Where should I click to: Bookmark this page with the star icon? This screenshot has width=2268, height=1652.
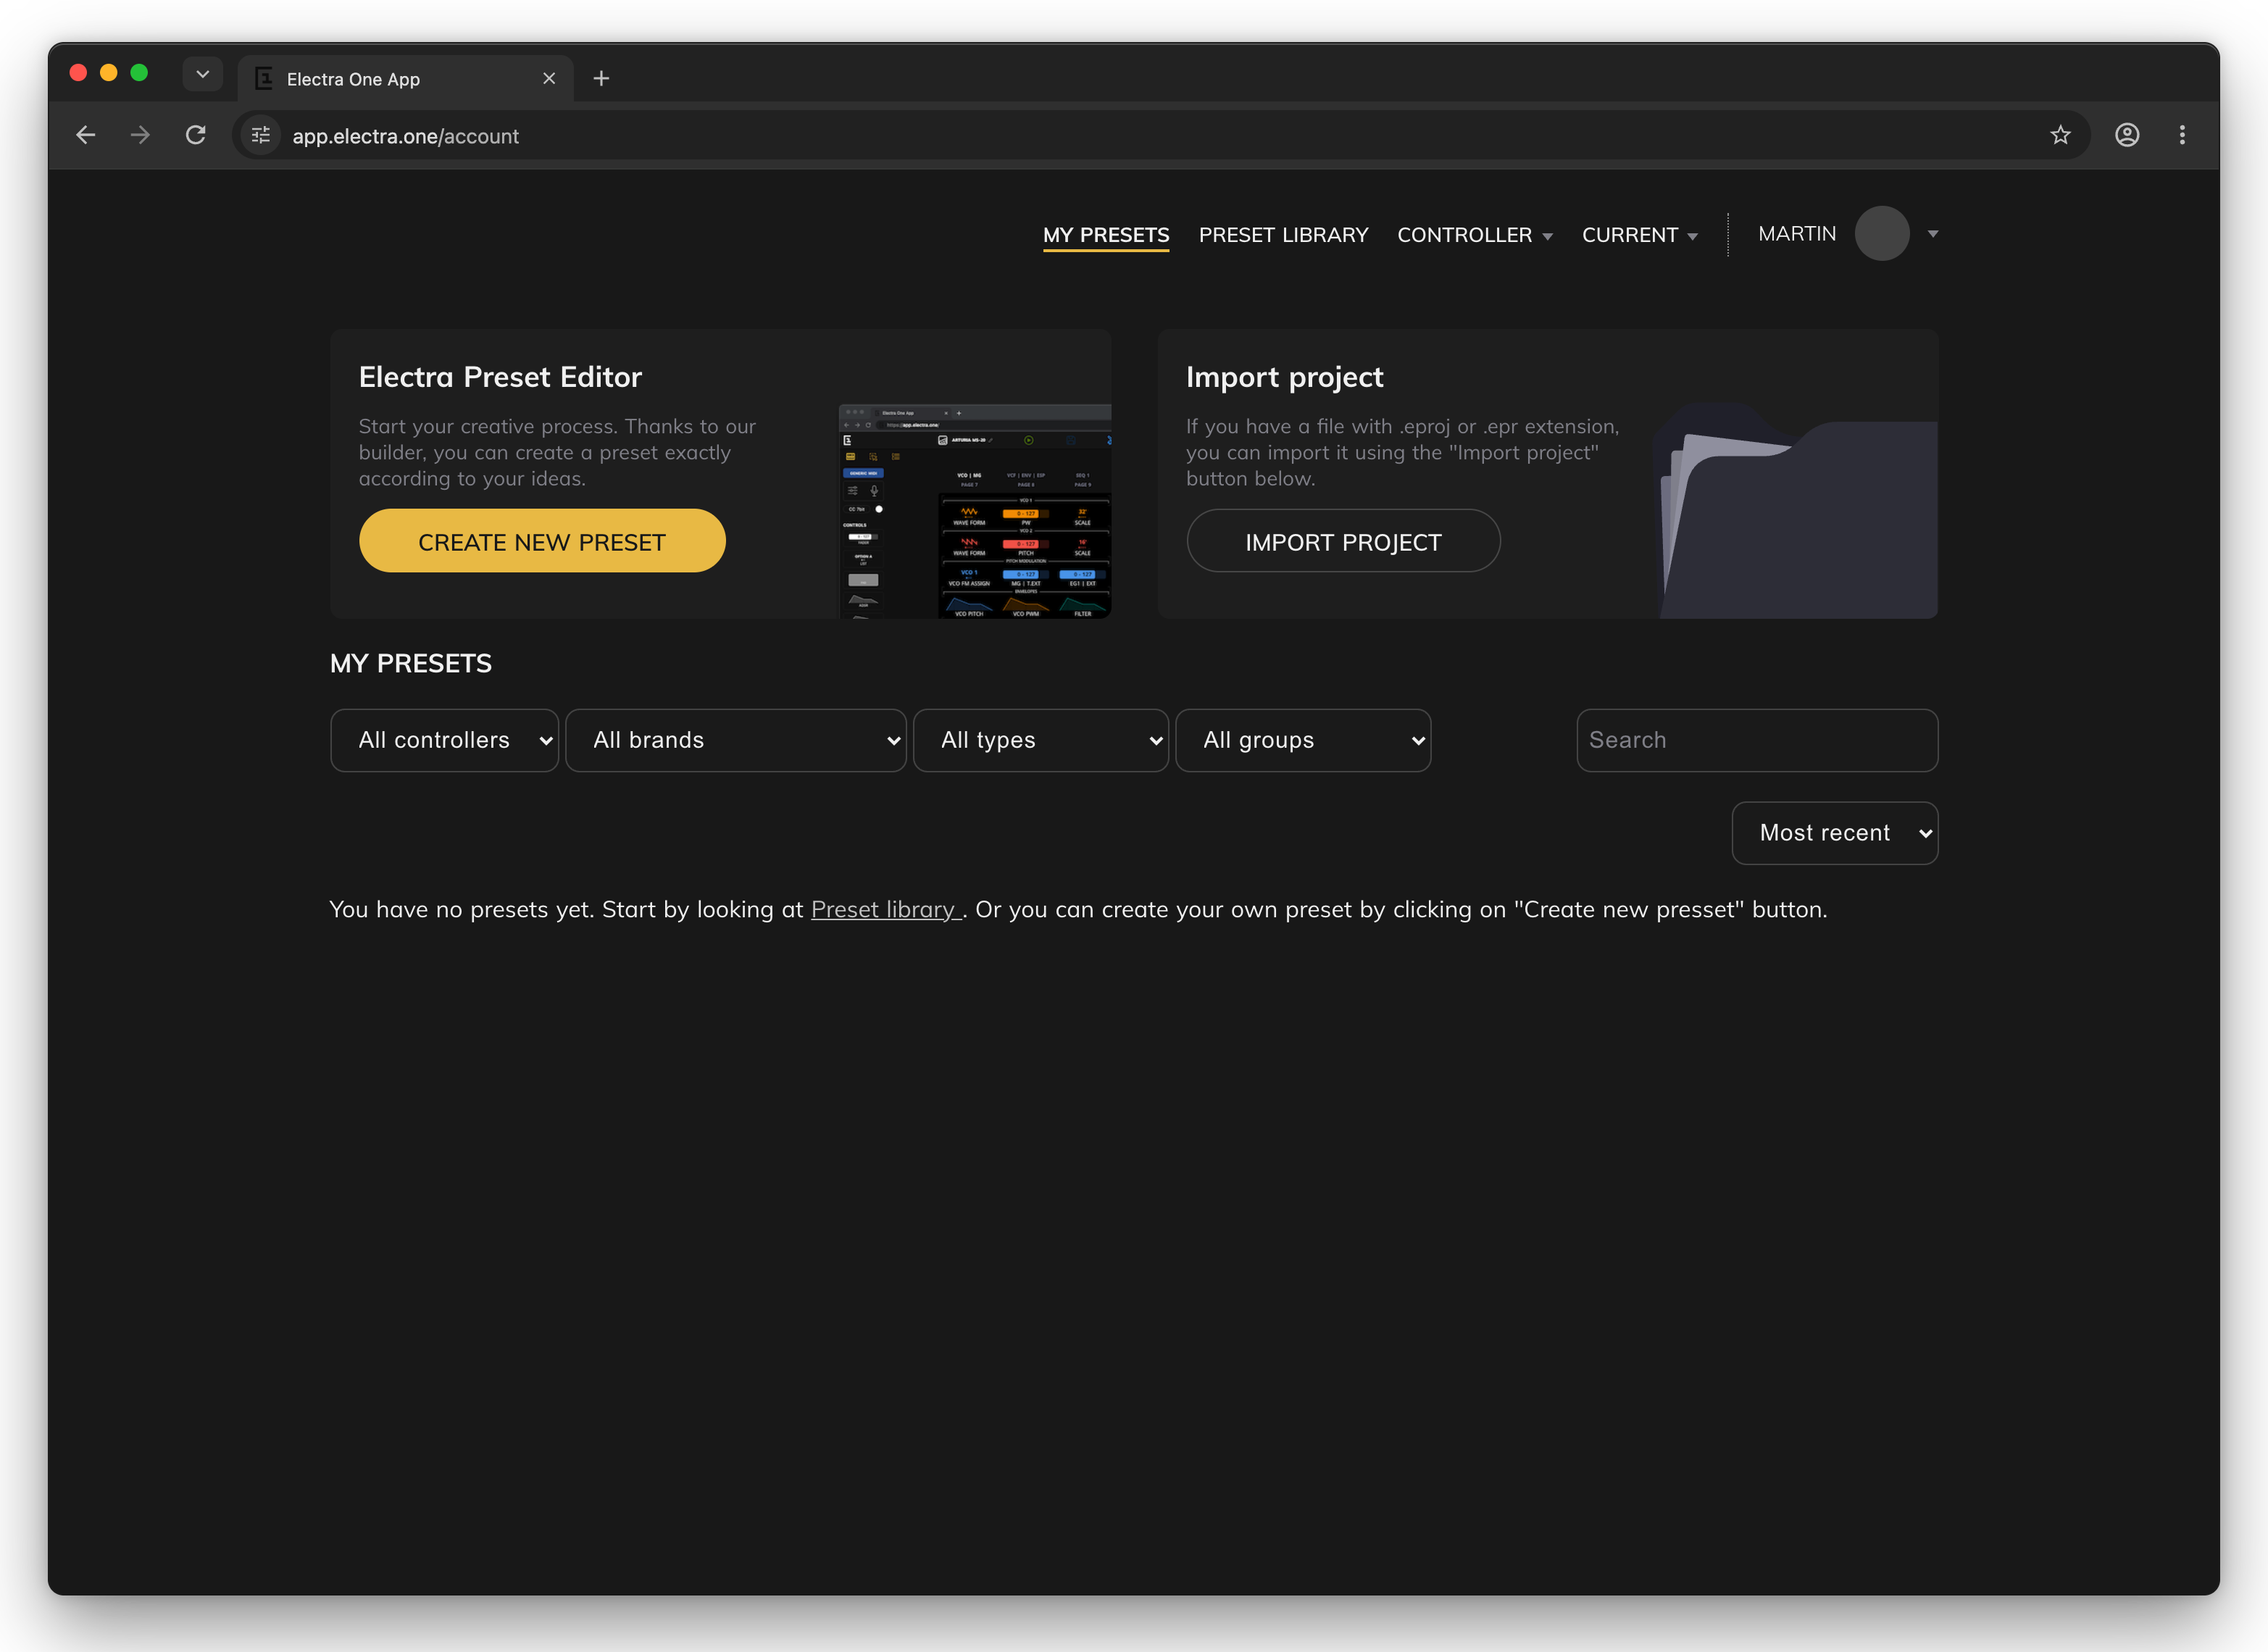click(x=2060, y=135)
